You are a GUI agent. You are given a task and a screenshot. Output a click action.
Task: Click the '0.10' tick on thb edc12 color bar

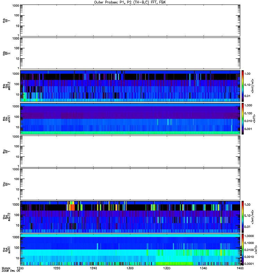pos(247,85)
